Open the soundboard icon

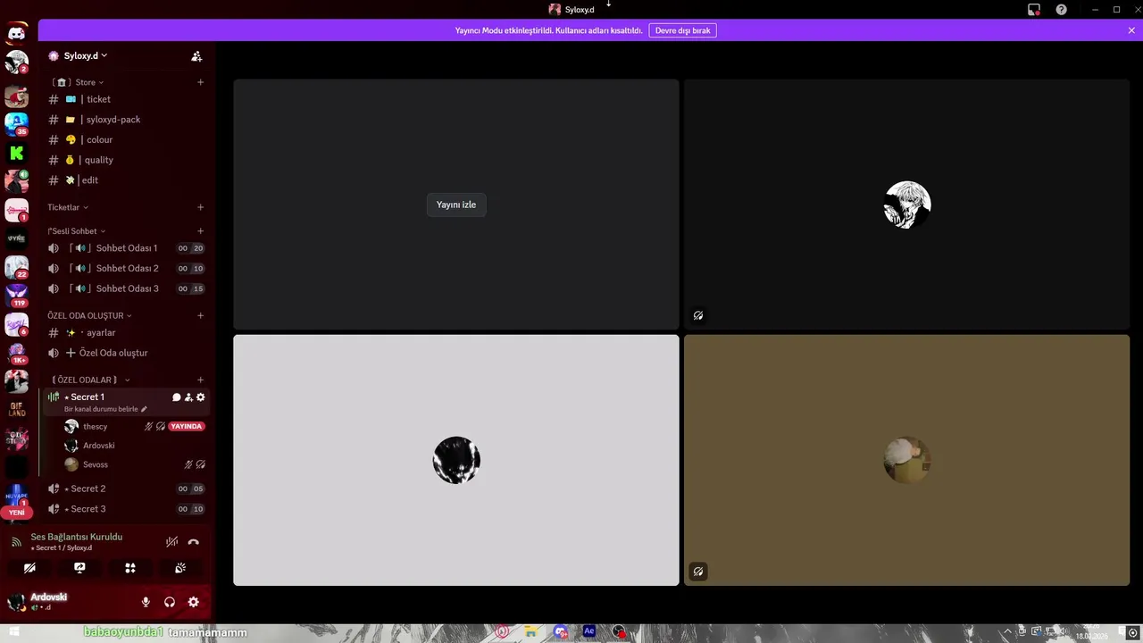point(180,568)
